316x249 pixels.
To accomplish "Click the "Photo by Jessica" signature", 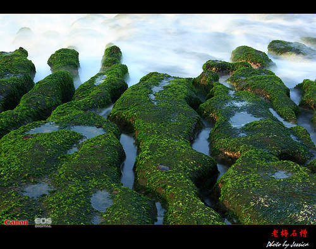I will coord(288,245).
